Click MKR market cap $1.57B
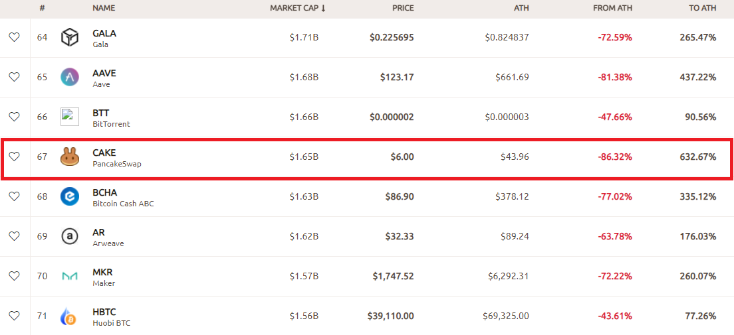Image resolution: width=734 pixels, height=335 pixels. click(304, 276)
